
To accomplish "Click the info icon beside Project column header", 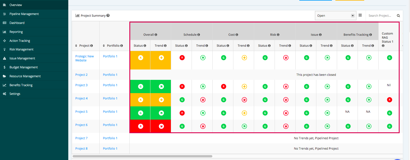I will pos(92,46).
